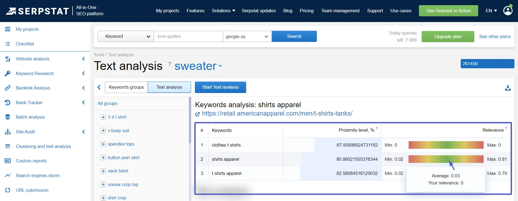Click the Proximity level help question mark

click(377, 128)
